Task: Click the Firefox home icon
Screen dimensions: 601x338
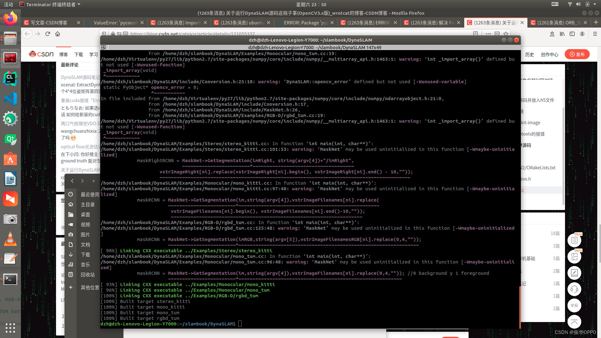Action: (58, 34)
